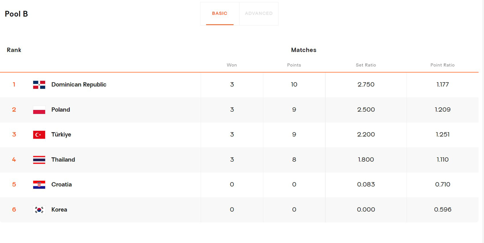This screenshot has width=484, height=243.
Task: Open the Türkiye team link
Action: click(x=61, y=135)
